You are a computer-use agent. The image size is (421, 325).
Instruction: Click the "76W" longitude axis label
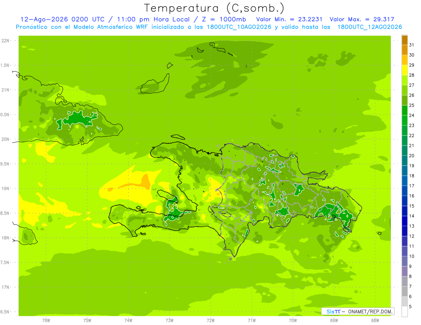click(x=46, y=320)
